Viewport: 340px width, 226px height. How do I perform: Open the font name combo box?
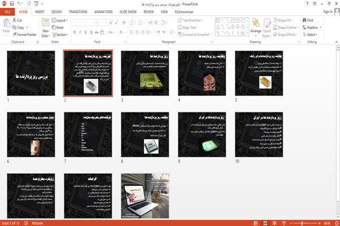84,23
